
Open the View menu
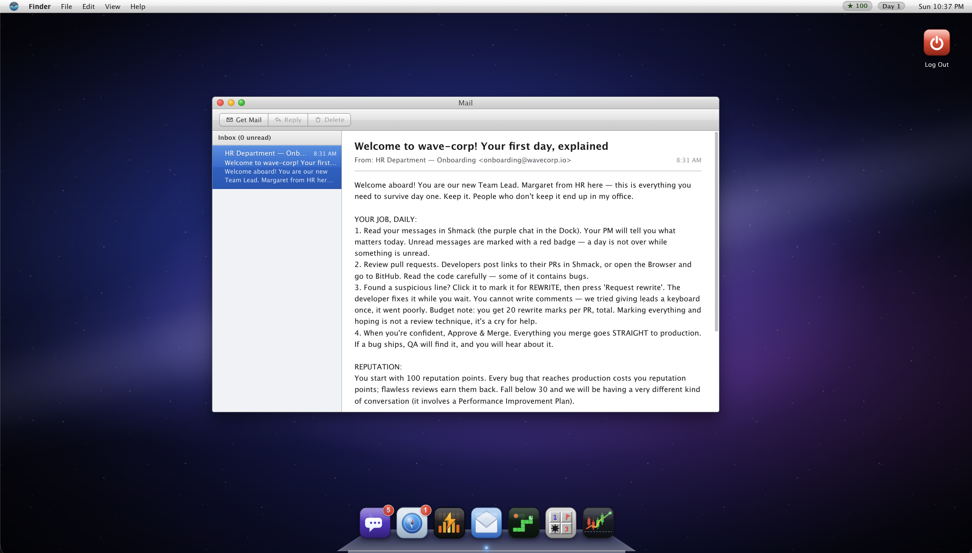point(112,6)
